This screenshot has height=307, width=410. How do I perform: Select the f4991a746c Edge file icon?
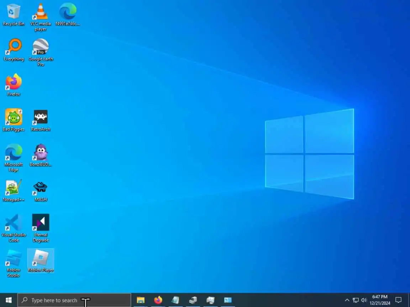coord(68,15)
